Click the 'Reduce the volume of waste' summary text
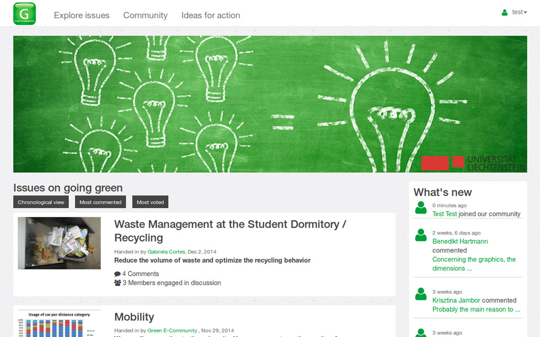540x337 pixels. (213, 260)
